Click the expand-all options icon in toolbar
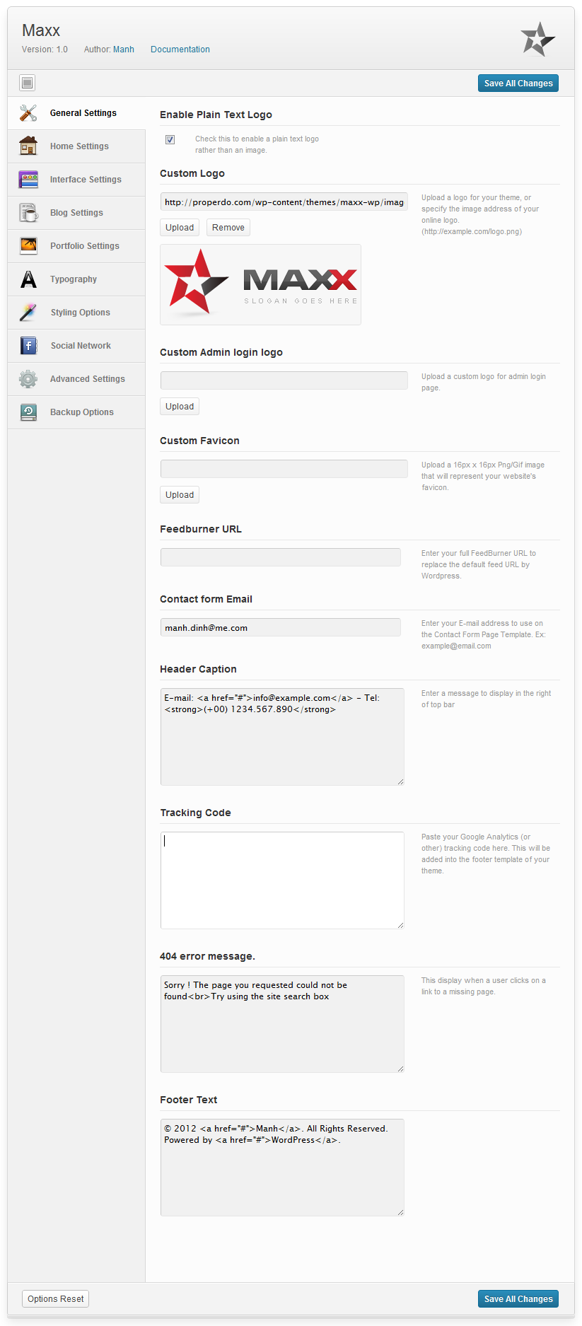Image resolution: width=582 pixels, height=1326 pixels. point(28,83)
